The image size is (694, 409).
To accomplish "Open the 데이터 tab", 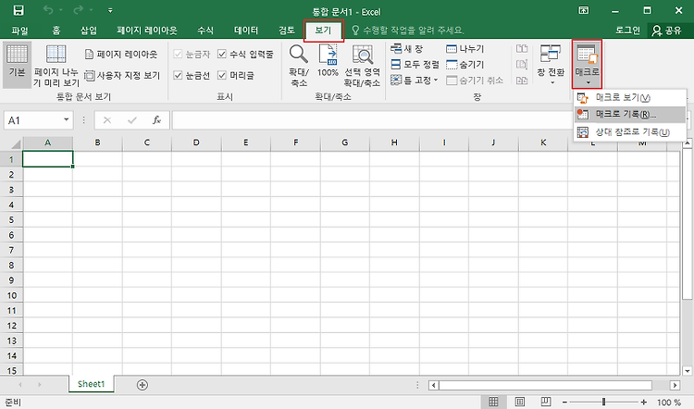I will [246, 31].
